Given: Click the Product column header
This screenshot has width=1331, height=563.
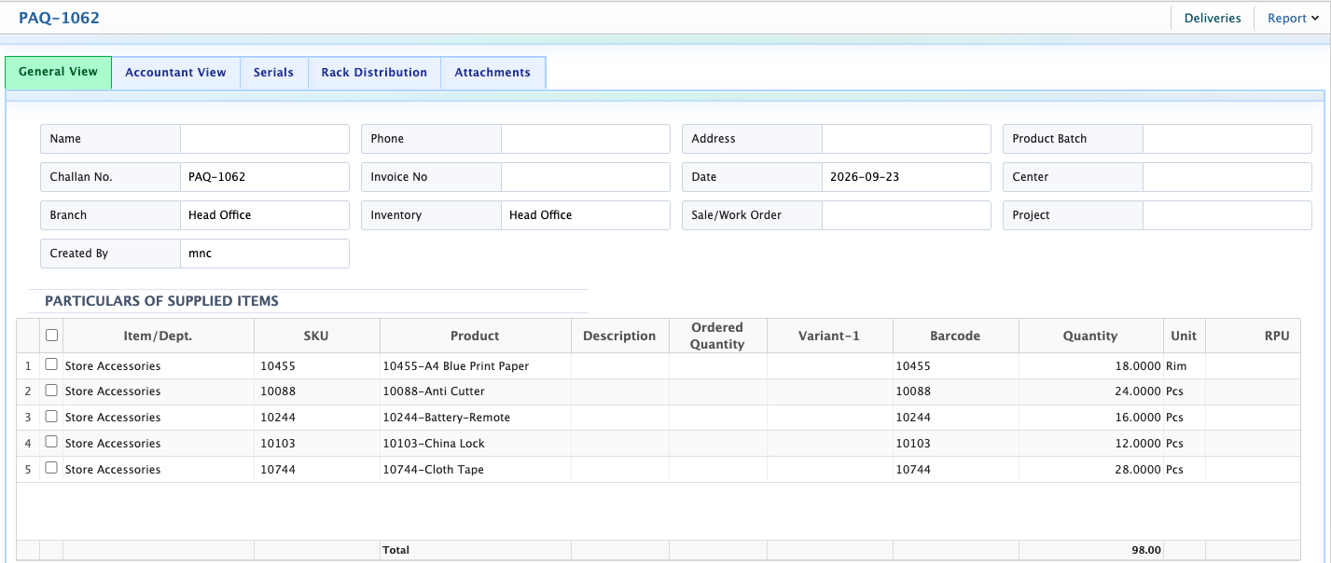Looking at the screenshot, I should [x=475, y=336].
